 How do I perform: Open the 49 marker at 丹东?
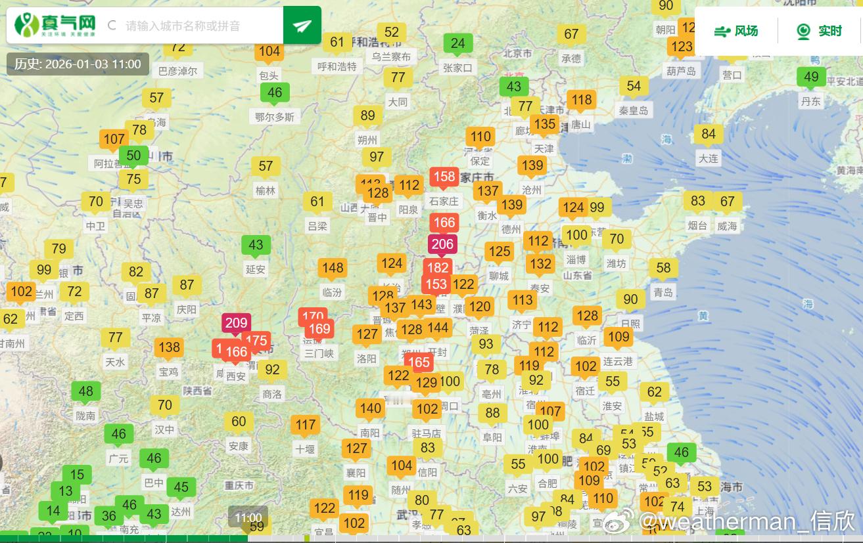point(811,78)
